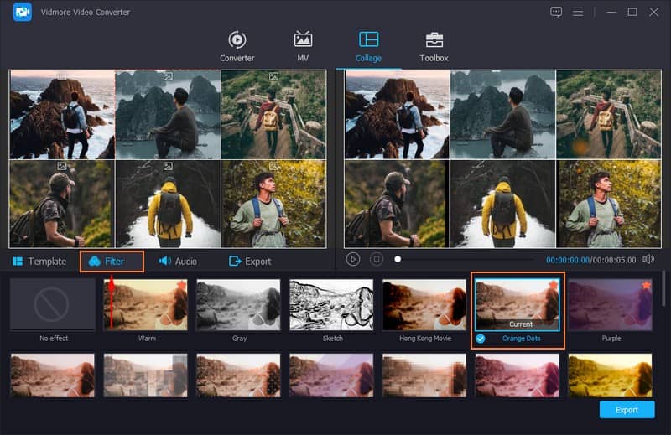Select the Filter tab
This screenshot has width=671, height=435.
(112, 262)
